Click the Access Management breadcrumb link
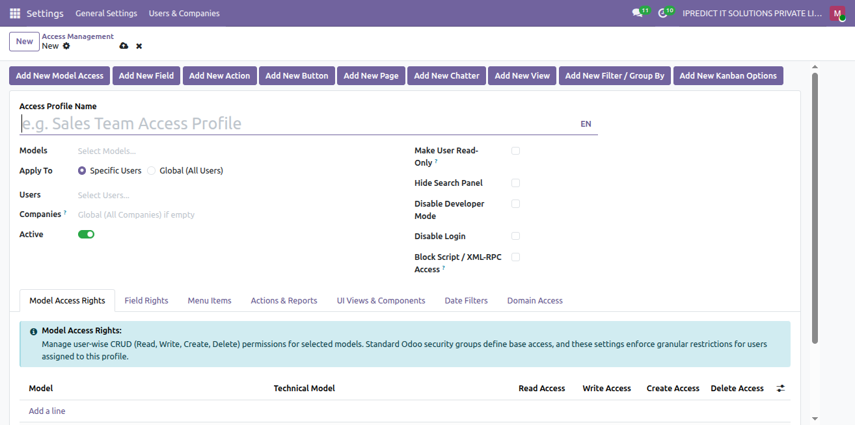 click(x=77, y=36)
